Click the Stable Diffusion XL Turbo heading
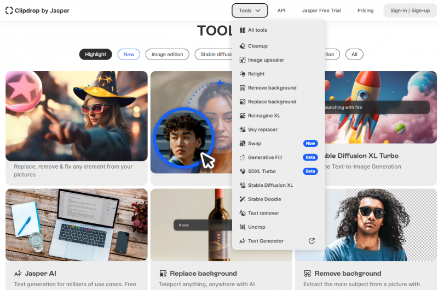Image resolution: width=438 pixels, height=290 pixels. click(361, 156)
